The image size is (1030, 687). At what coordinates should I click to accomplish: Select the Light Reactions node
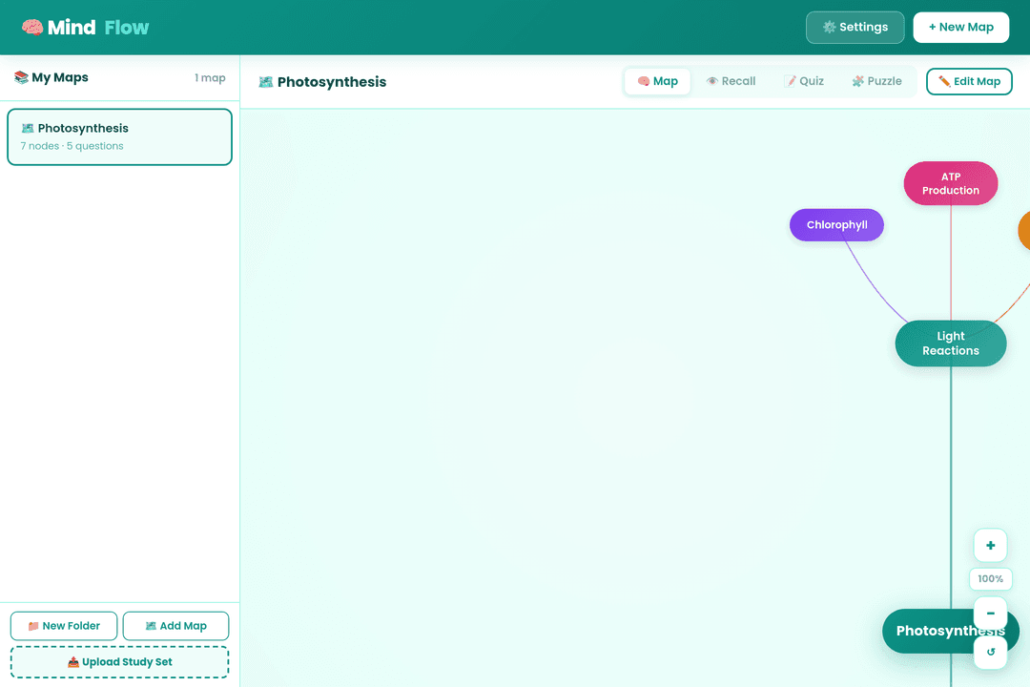(951, 343)
